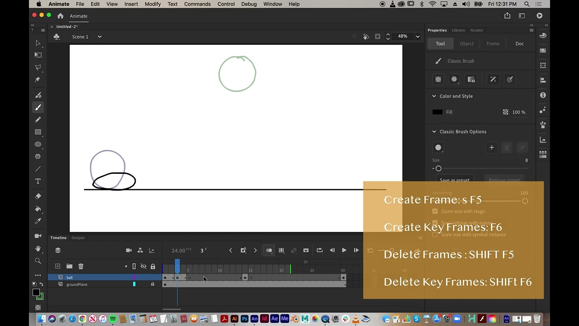Unlock the groundPlane layer

[152, 284]
